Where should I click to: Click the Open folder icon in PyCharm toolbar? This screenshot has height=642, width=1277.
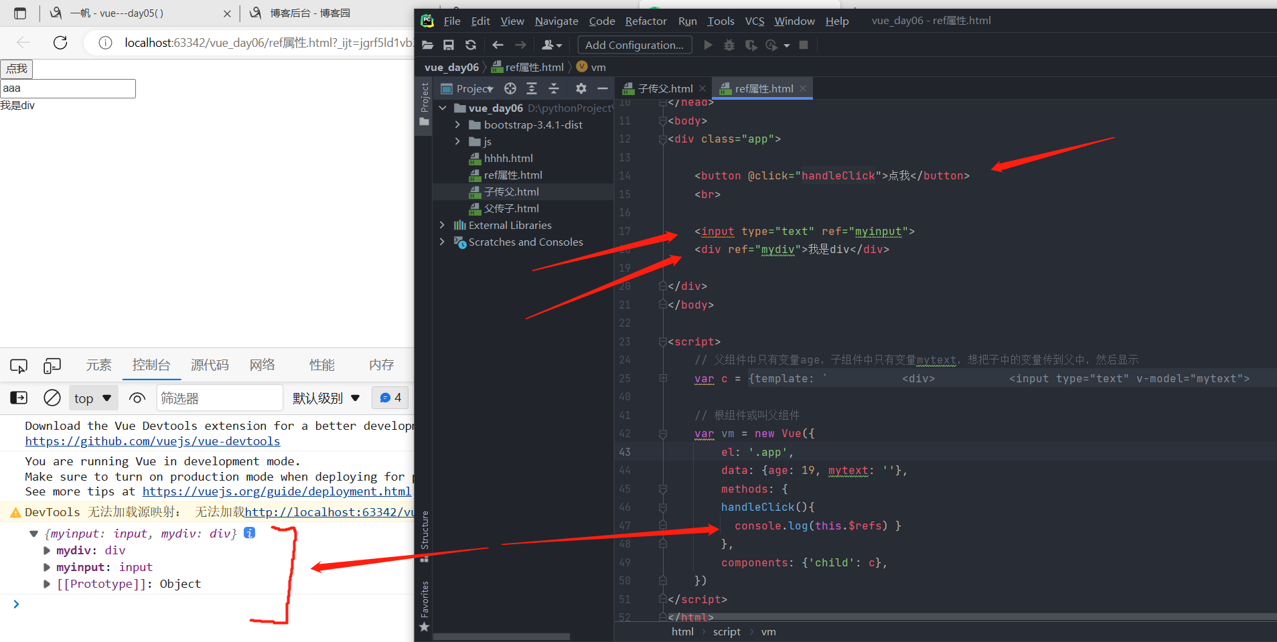428,45
